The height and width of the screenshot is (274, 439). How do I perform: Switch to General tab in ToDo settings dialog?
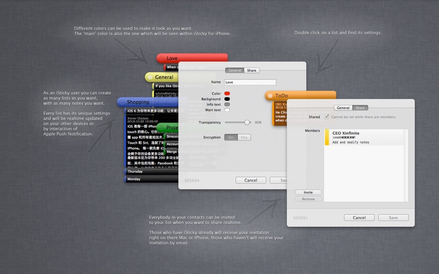tap(343, 107)
